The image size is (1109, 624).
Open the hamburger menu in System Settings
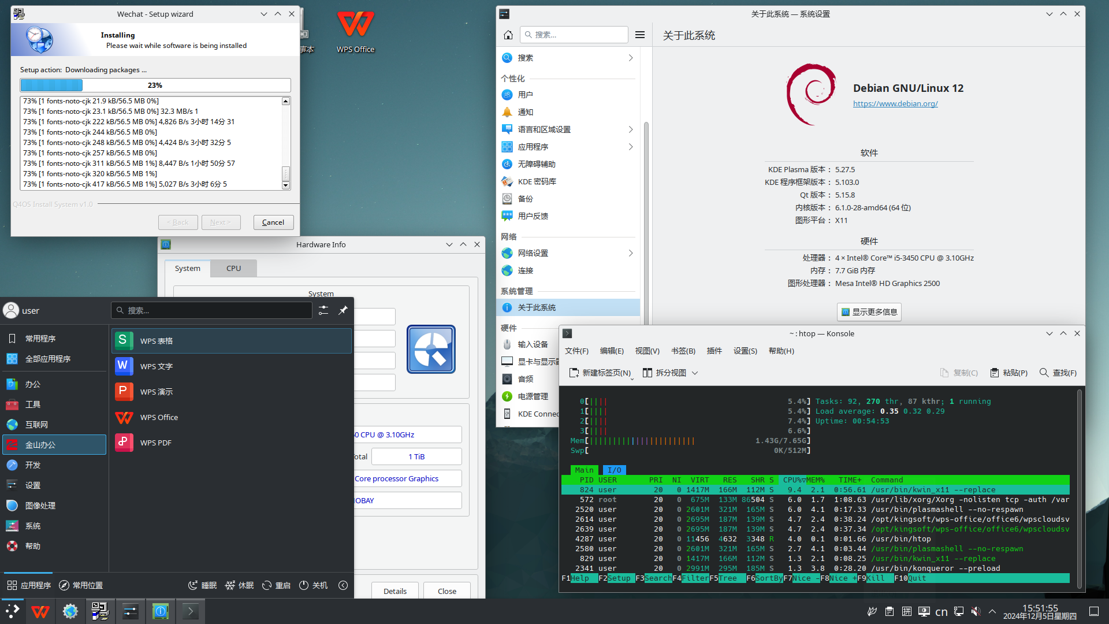click(640, 35)
